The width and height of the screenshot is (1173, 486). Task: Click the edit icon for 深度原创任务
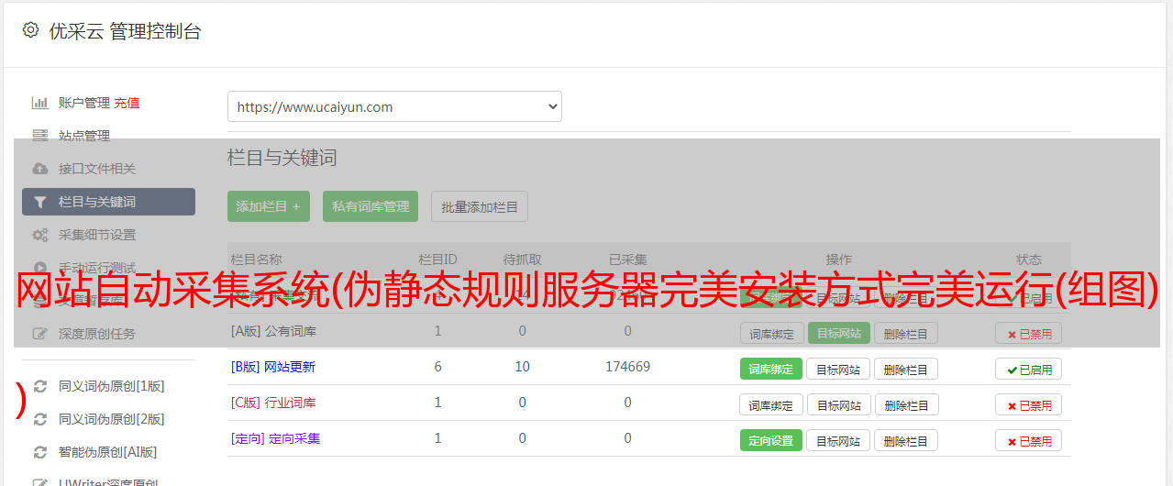coord(39,334)
